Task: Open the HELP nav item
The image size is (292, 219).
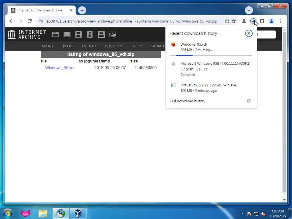Action: tap(137, 46)
